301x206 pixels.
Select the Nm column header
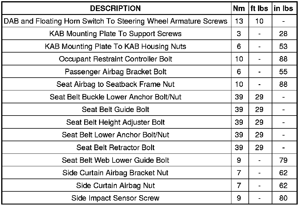click(239, 8)
